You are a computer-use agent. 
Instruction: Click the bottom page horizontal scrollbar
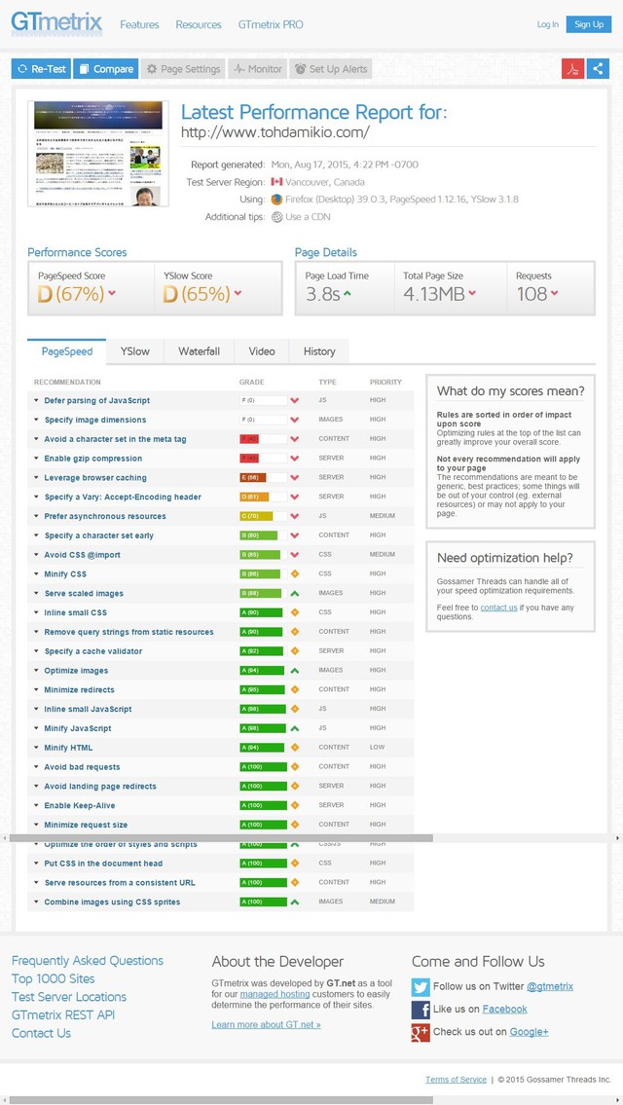(x=221, y=1100)
